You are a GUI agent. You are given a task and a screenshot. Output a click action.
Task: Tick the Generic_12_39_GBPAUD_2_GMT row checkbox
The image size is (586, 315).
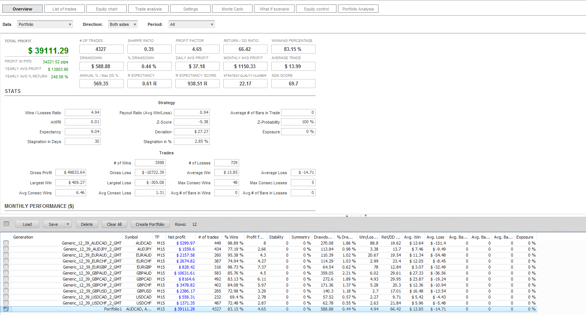pos(6,273)
